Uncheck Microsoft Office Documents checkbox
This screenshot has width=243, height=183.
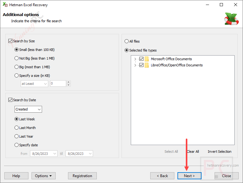click(x=141, y=59)
